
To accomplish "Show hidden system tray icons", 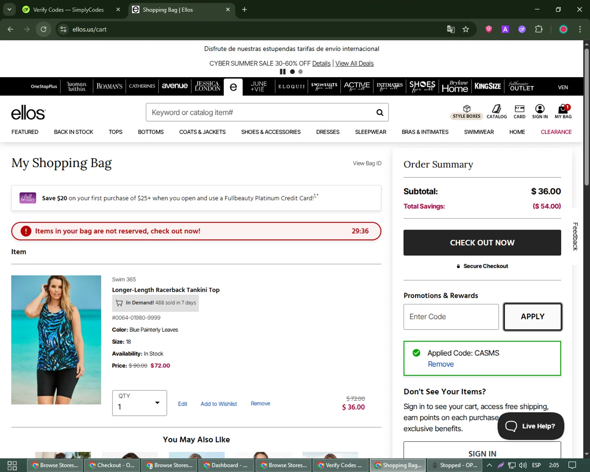I will point(489,465).
